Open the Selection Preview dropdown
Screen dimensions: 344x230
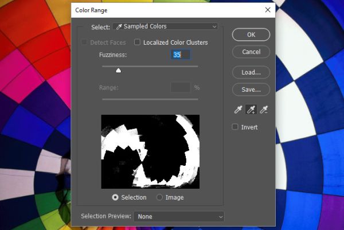click(x=179, y=217)
